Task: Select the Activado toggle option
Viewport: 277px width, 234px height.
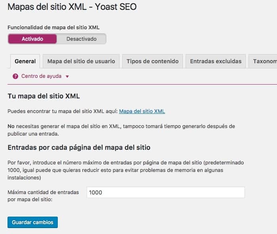Action: tap(32, 39)
